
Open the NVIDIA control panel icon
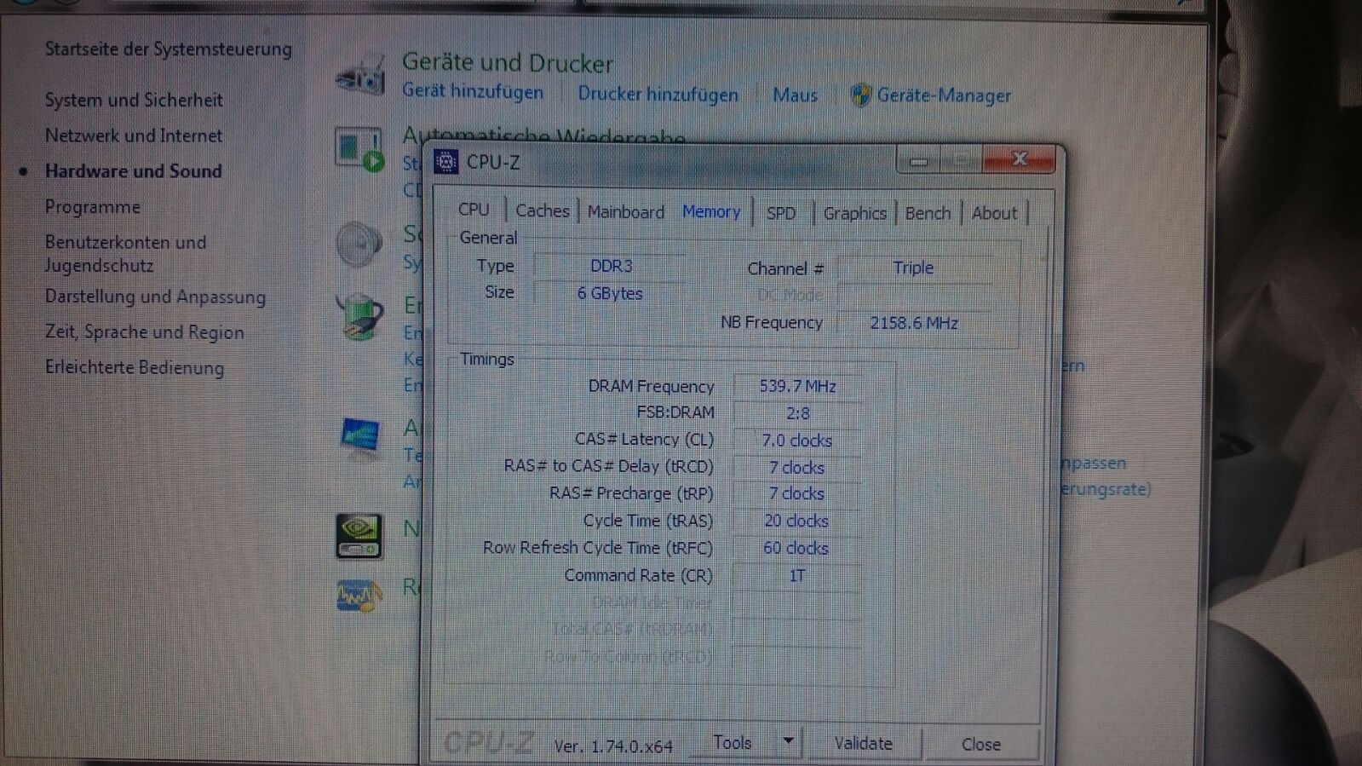point(359,536)
